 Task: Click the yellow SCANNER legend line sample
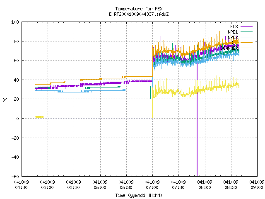point(246,48)
